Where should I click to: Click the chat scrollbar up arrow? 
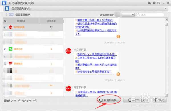(x=166, y=20)
